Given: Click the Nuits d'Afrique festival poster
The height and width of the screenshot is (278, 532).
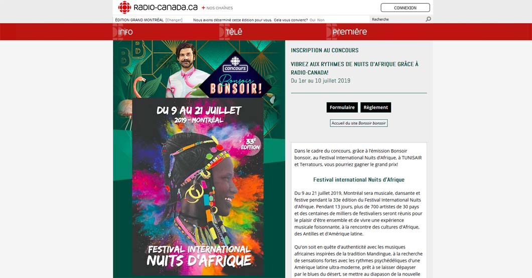Looking at the screenshot, I should tap(198, 186).
